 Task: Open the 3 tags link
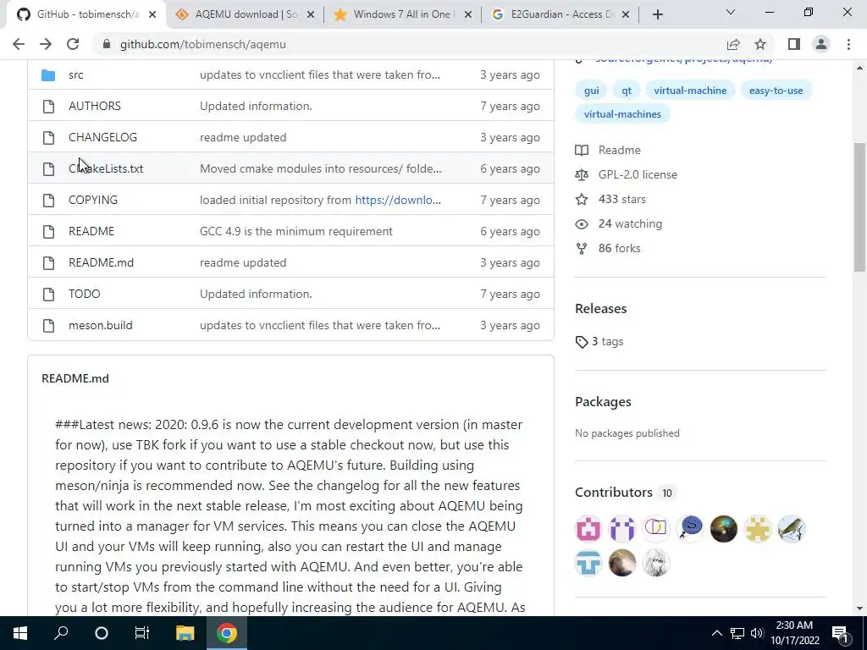pyautogui.click(x=600, y=342)
